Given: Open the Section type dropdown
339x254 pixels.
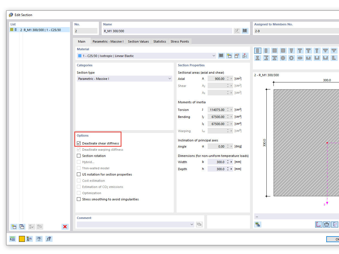Looking at the screenshot, I should pyautogui.click(x=169, y=78).
